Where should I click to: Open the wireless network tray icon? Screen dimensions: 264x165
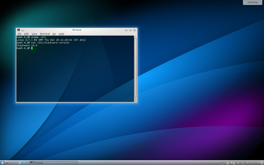(243, 163)
